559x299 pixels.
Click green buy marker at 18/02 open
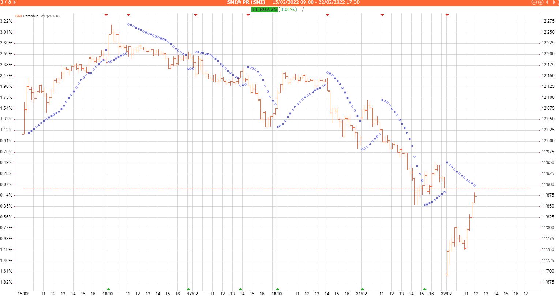tap(278, 289)
